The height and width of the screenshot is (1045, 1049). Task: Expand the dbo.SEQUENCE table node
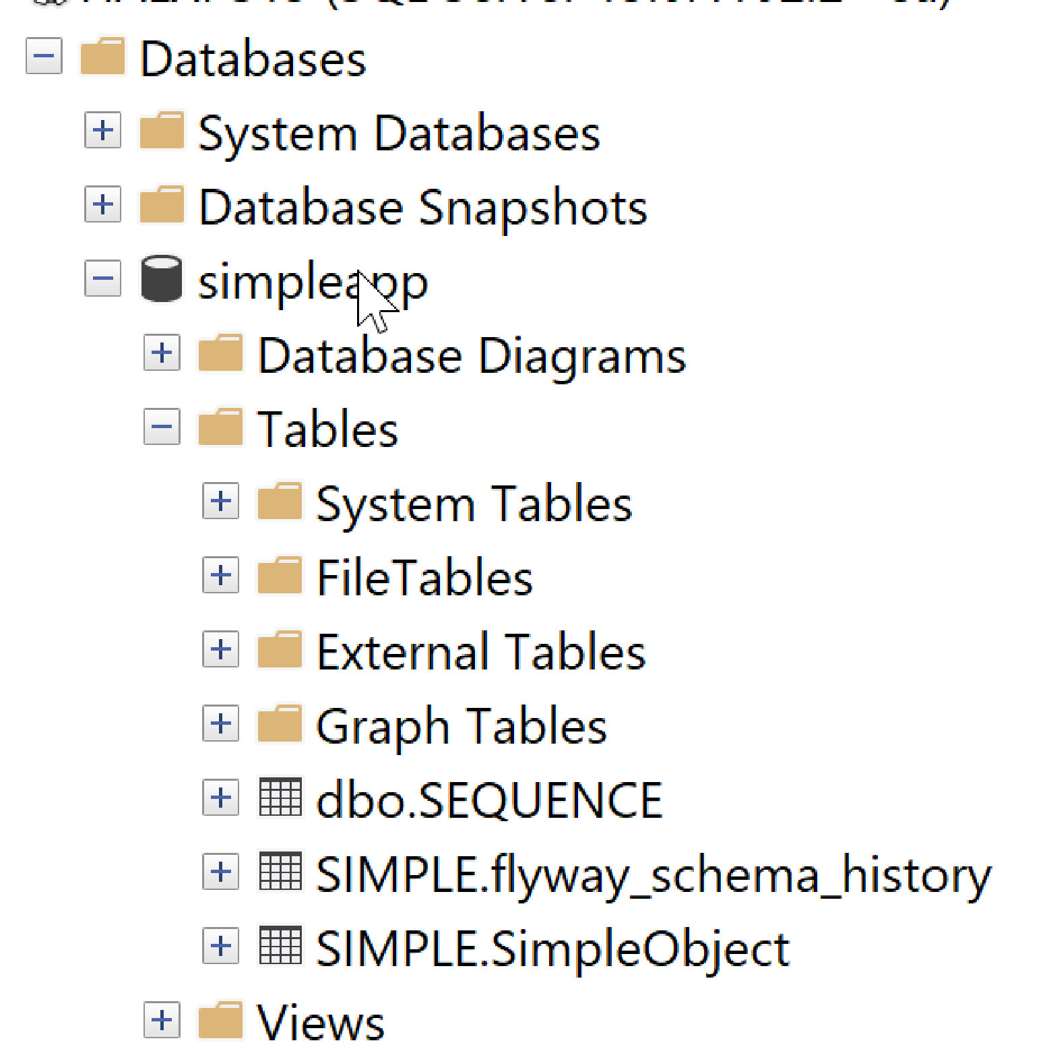point(221,798)
